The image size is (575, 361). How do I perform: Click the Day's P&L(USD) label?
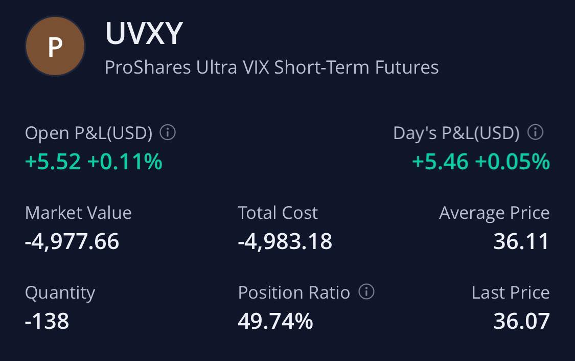point(456,133)
